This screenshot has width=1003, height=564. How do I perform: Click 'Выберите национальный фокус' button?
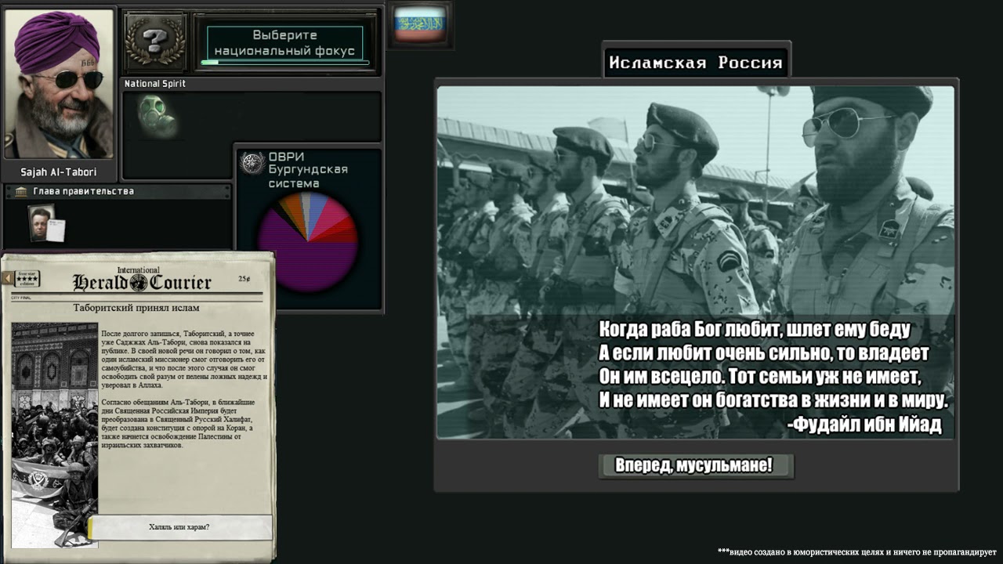tap(285, 44)
